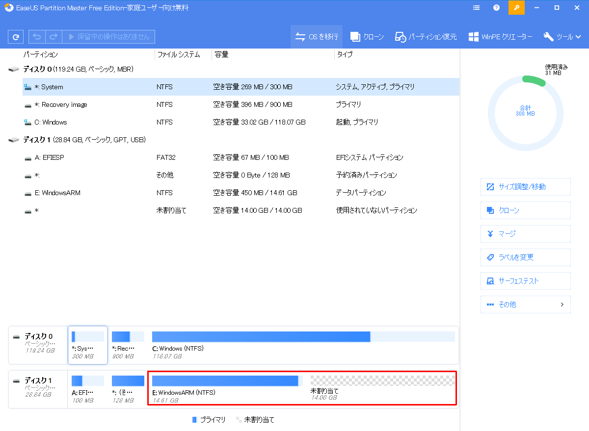Image resolution: width=589 pixels, height=431 pixels.
Task: Click the ラベルを変更 button
Action: 525,257
